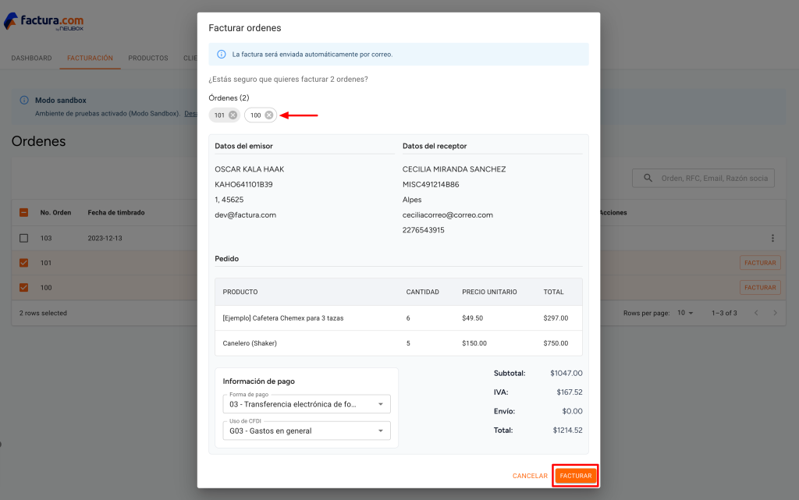Click the Fecha de timbrado column header

[116, 213]
